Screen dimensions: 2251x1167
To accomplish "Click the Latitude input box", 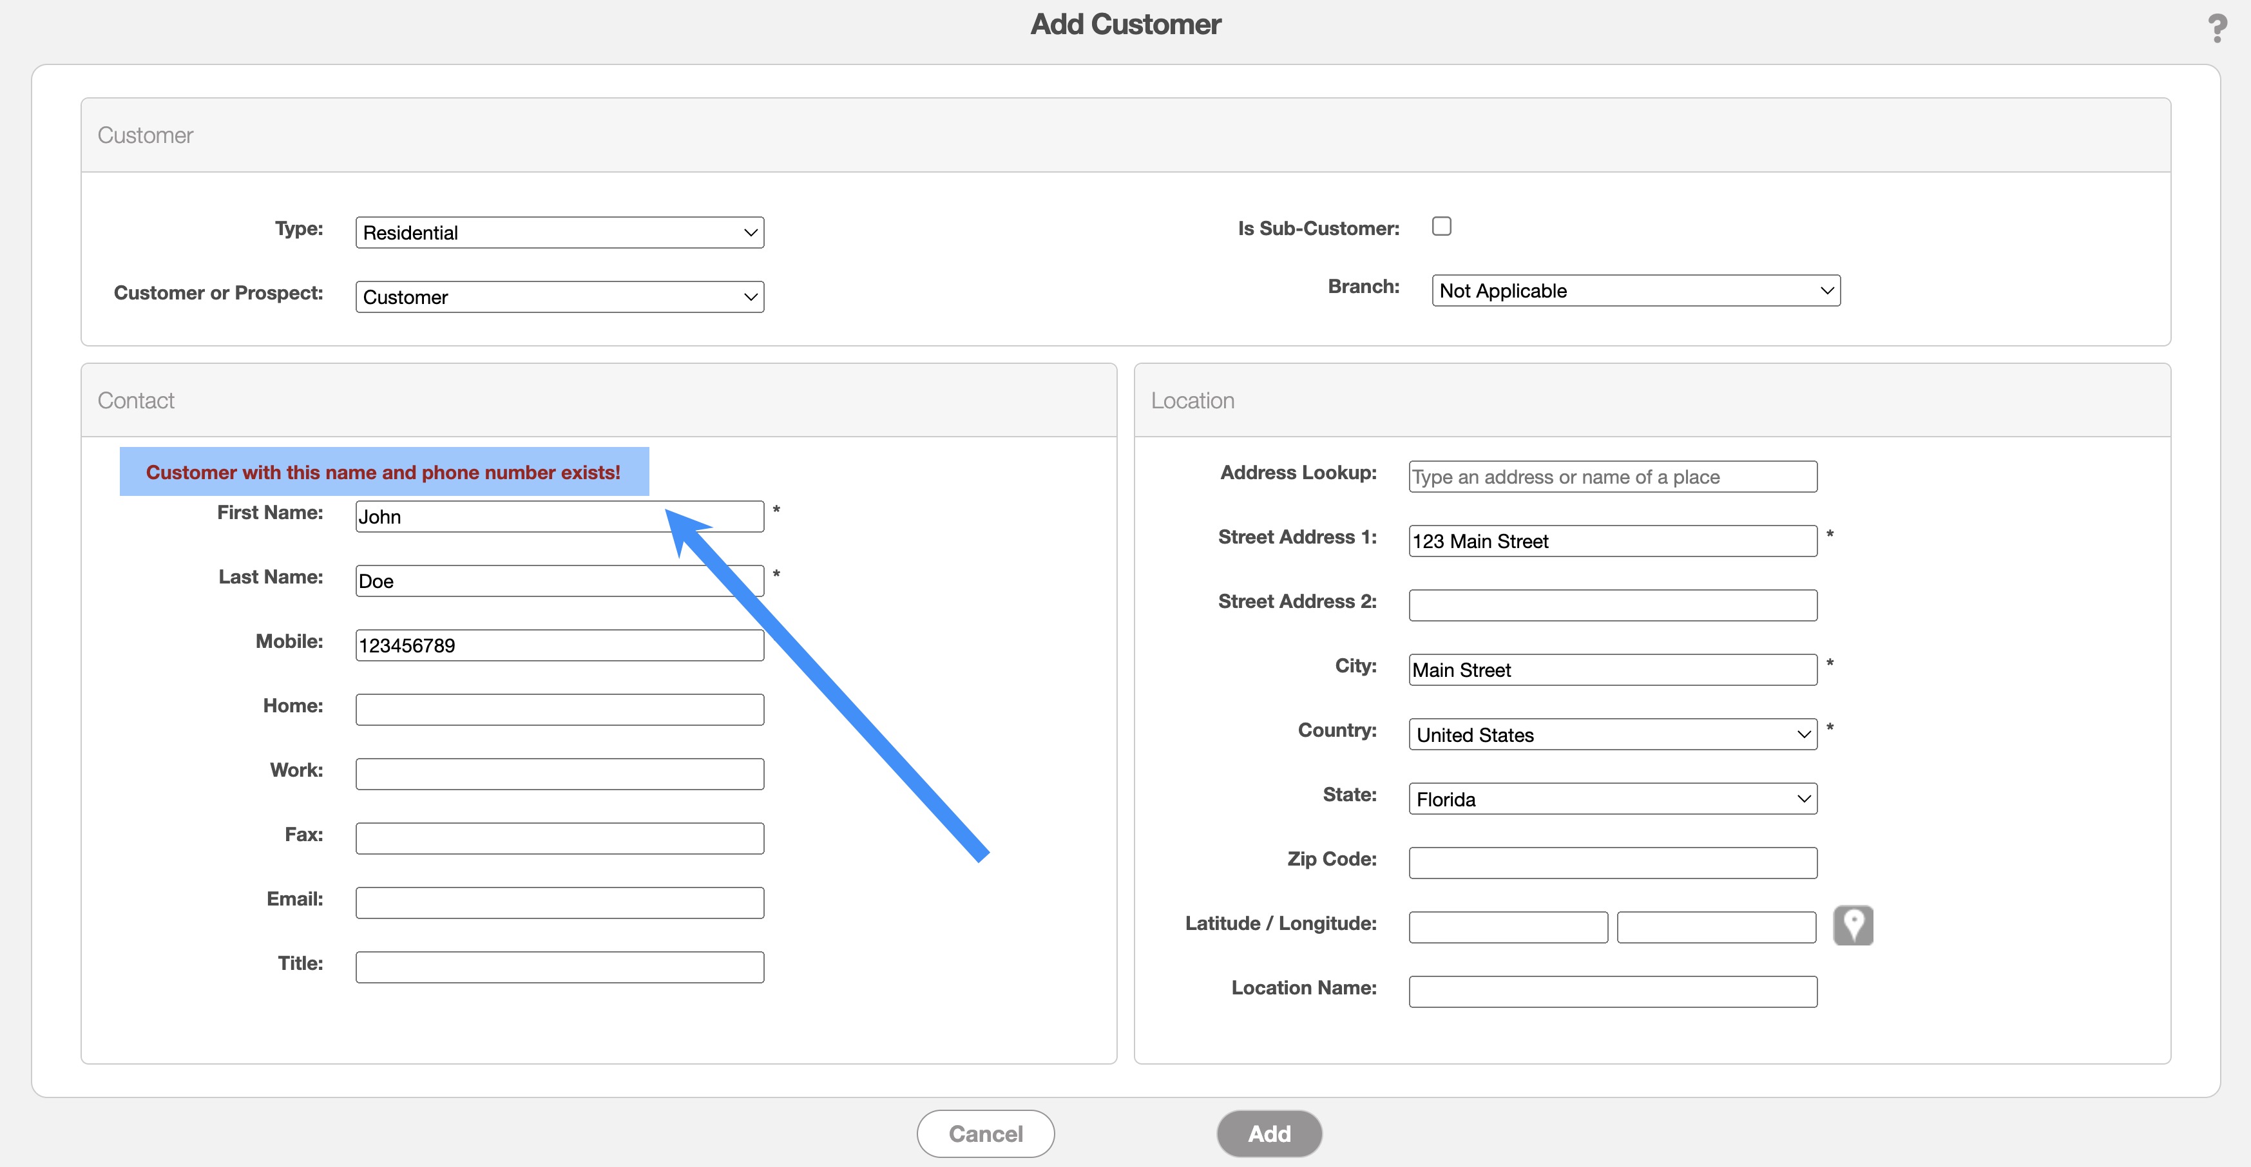I will click(x=1508, y=927).
